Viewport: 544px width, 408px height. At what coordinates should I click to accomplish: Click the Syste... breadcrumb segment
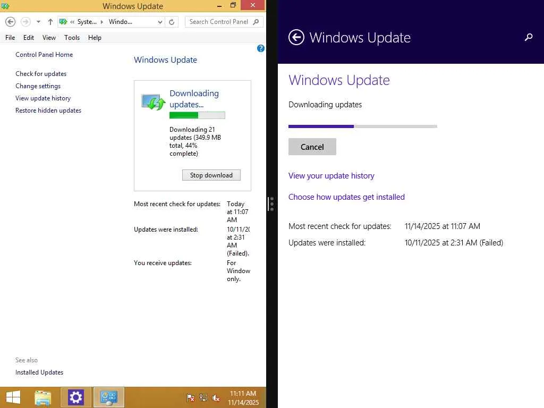point(87,22)
